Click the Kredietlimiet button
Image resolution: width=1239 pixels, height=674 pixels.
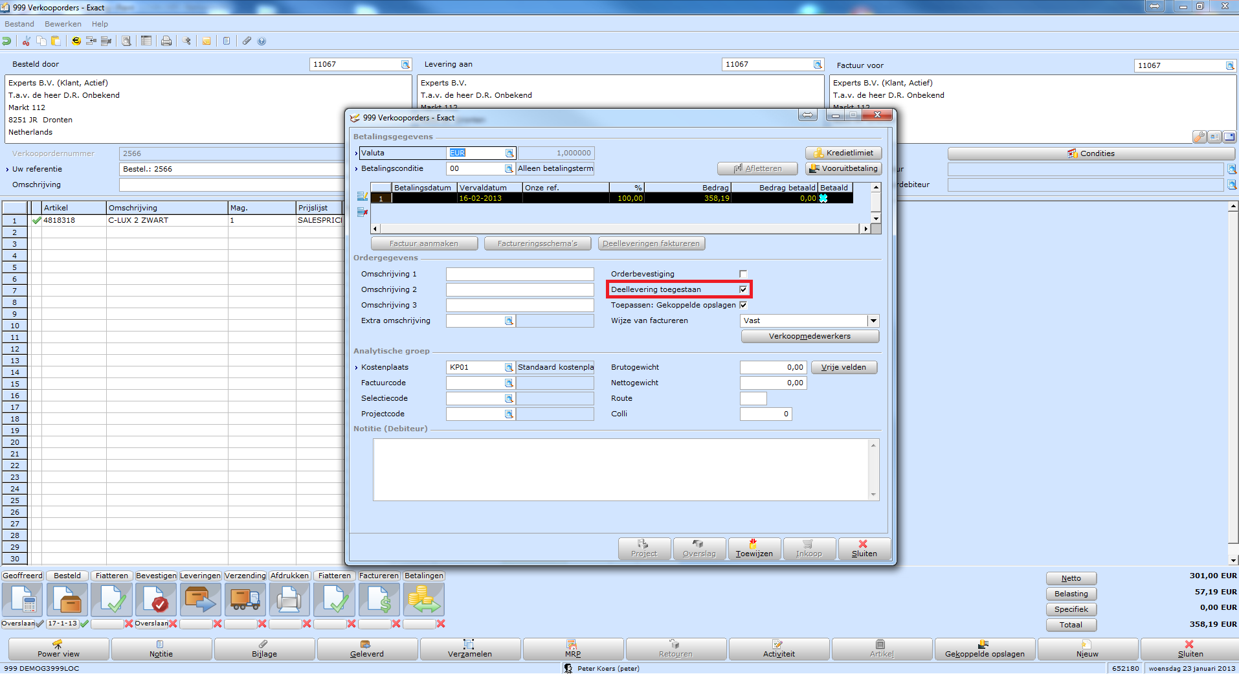coord(843,153)
